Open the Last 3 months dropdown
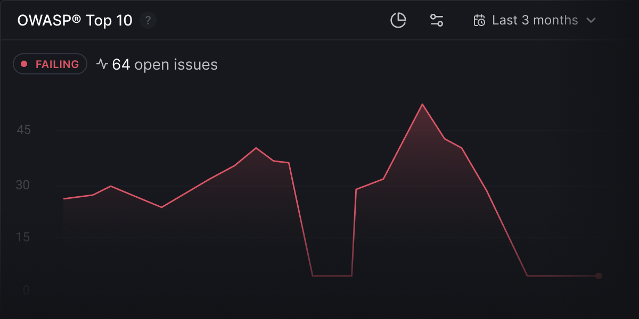Image resolution: width=639 pixels, height=319 pixels. coord(535,21)
